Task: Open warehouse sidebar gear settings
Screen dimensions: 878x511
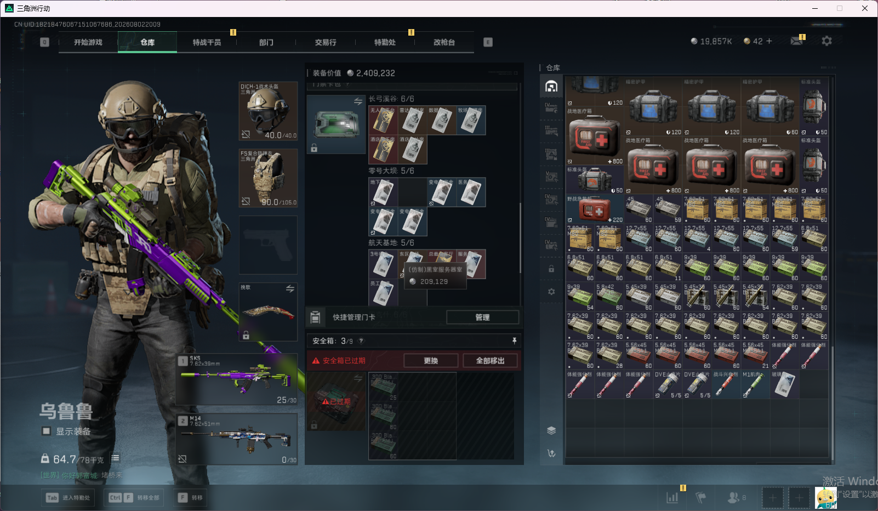Action: coord(551,292)
